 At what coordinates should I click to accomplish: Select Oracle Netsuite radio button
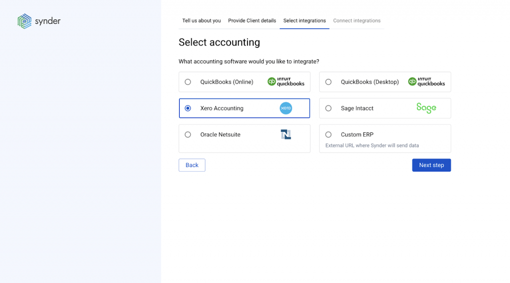point(188,134)
